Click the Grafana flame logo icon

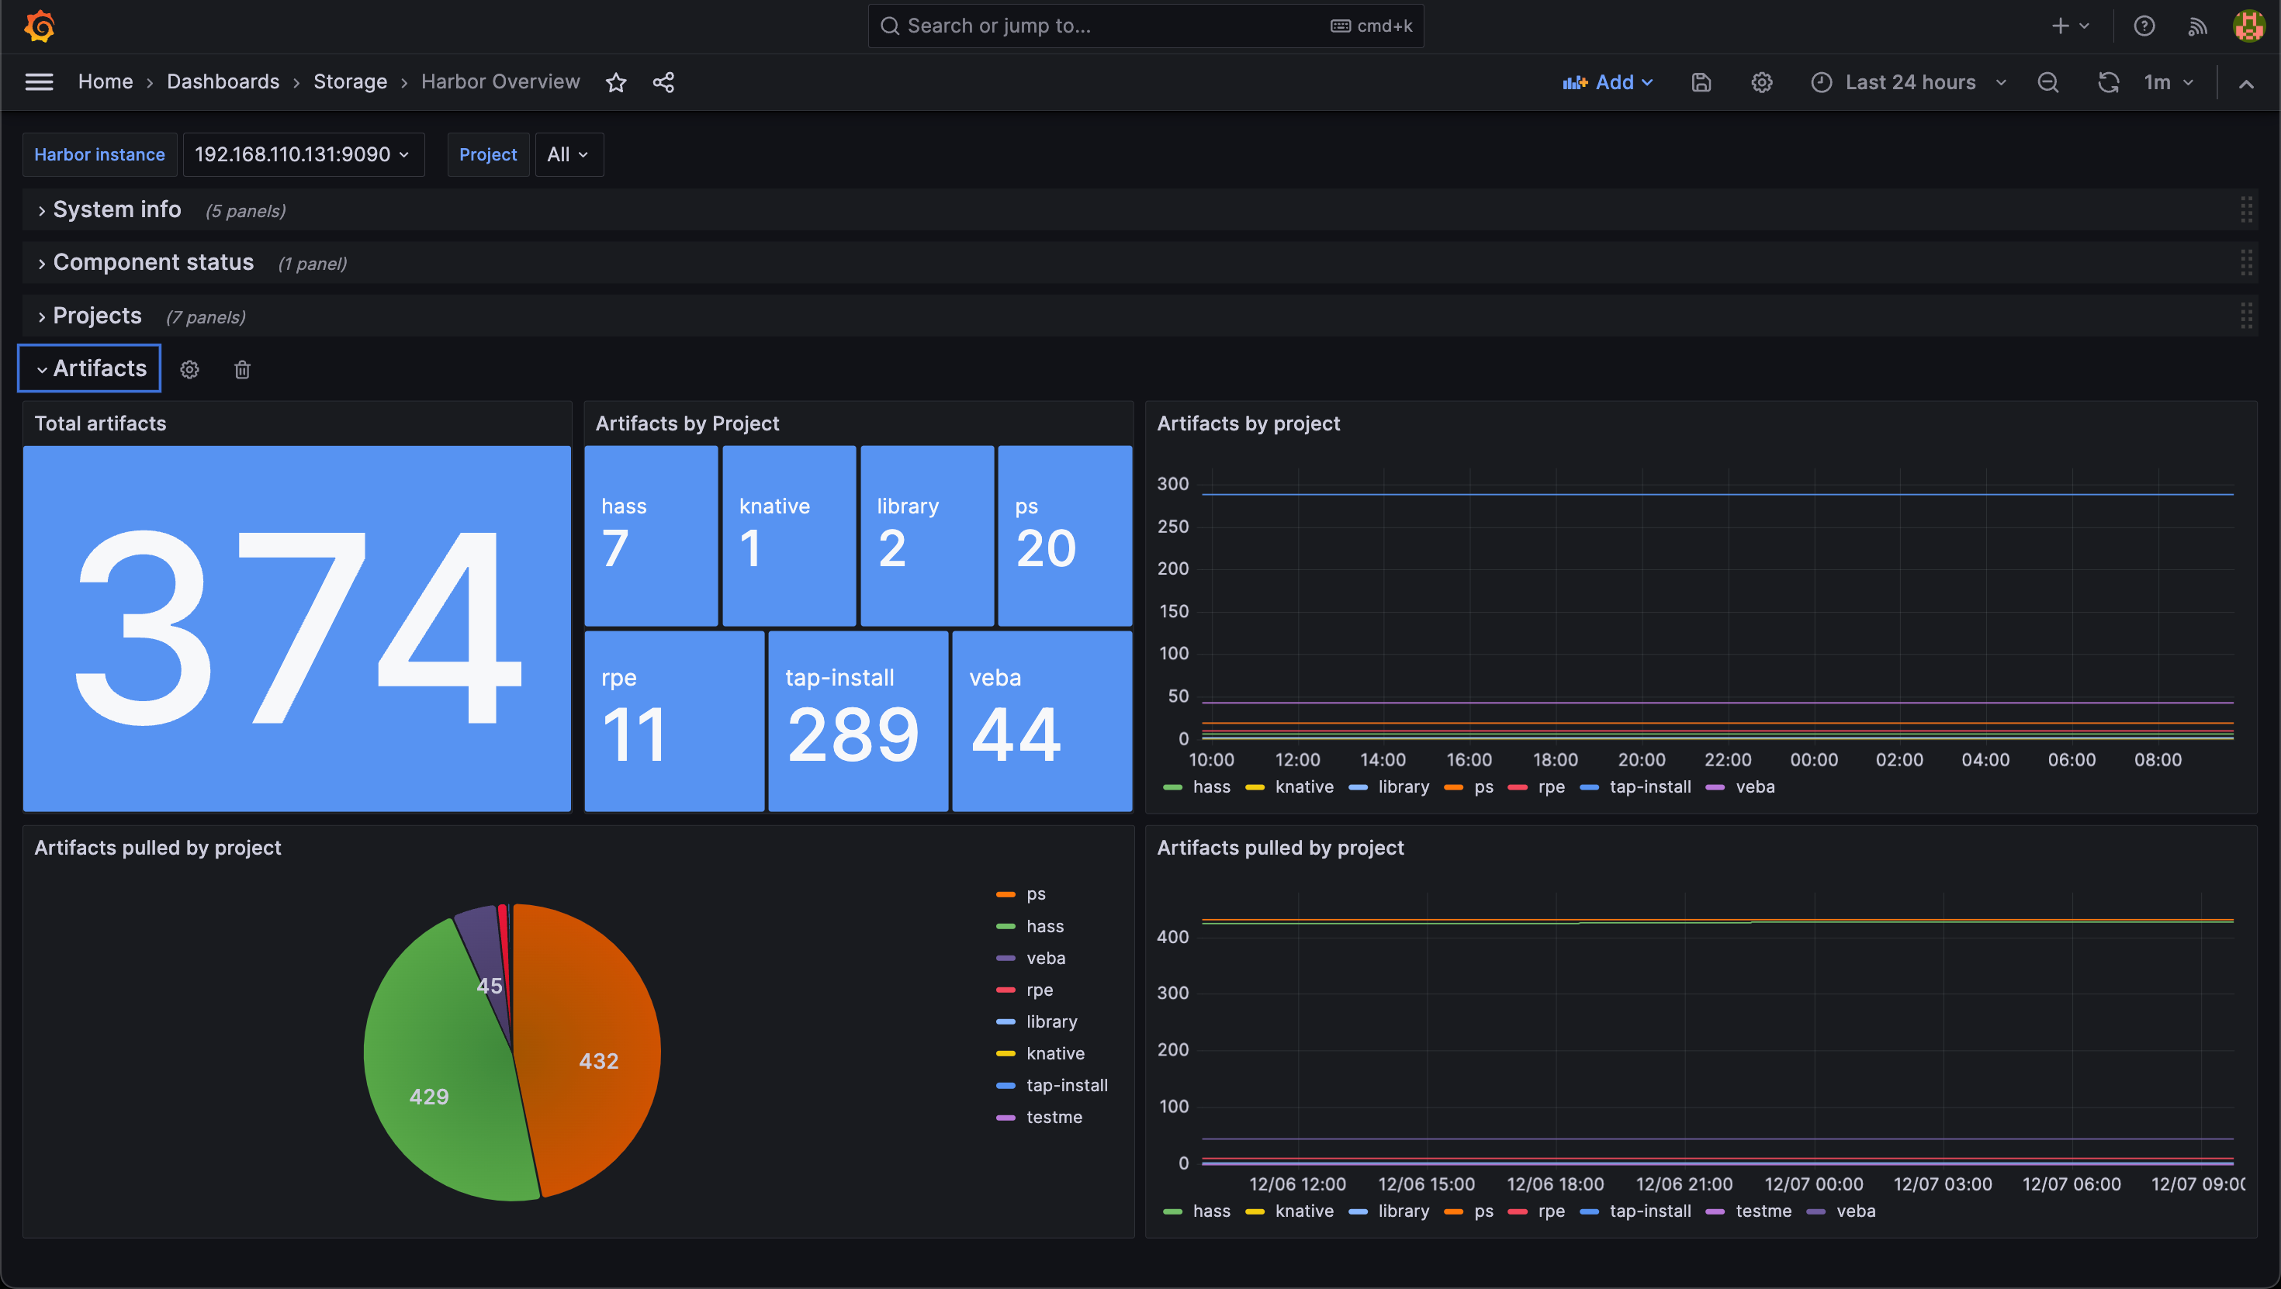[37, 25]
